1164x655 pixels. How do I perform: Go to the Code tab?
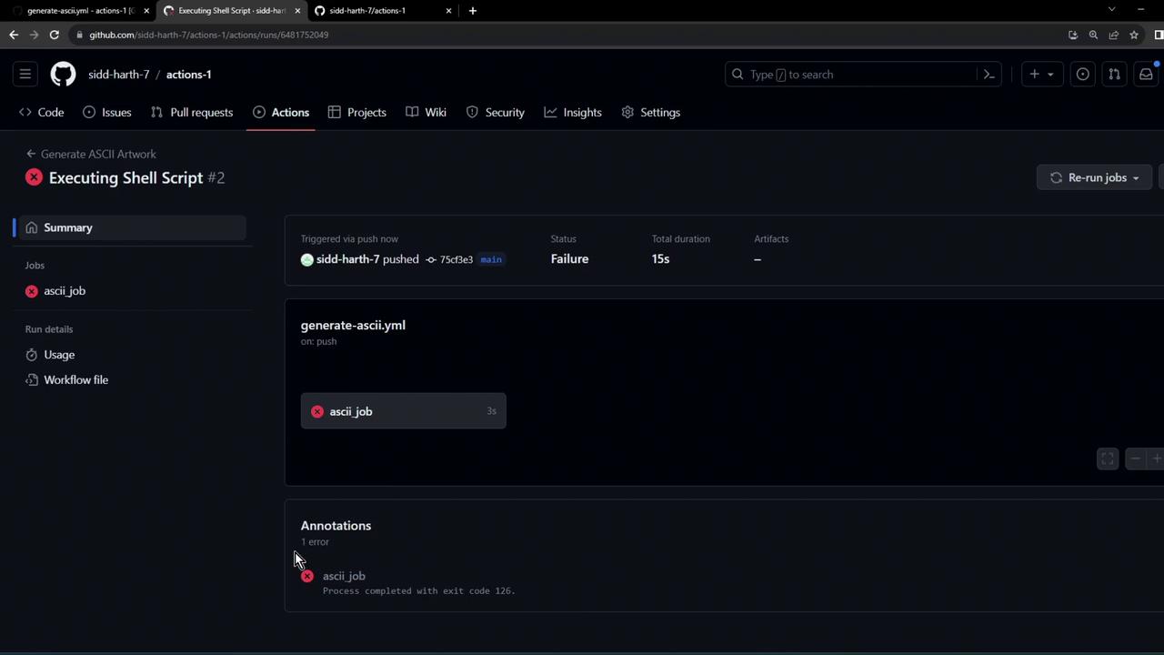click(x=42, y=112)
